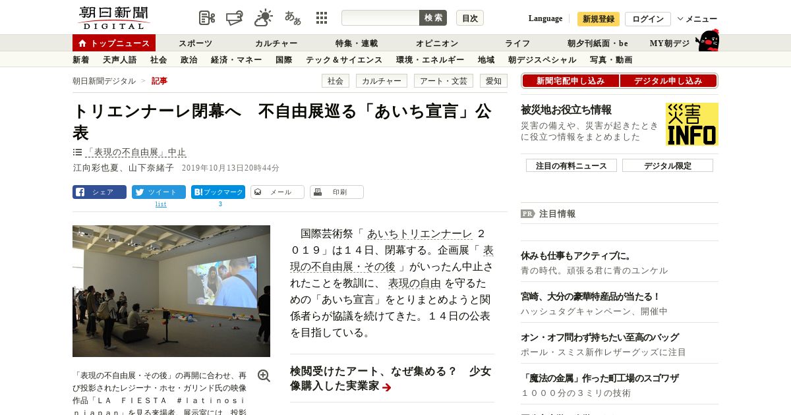The height and width of the screenshot is (415, 791).
Task: Add Hatena ブックマーク bookmark
Action: tap(218, 192)
